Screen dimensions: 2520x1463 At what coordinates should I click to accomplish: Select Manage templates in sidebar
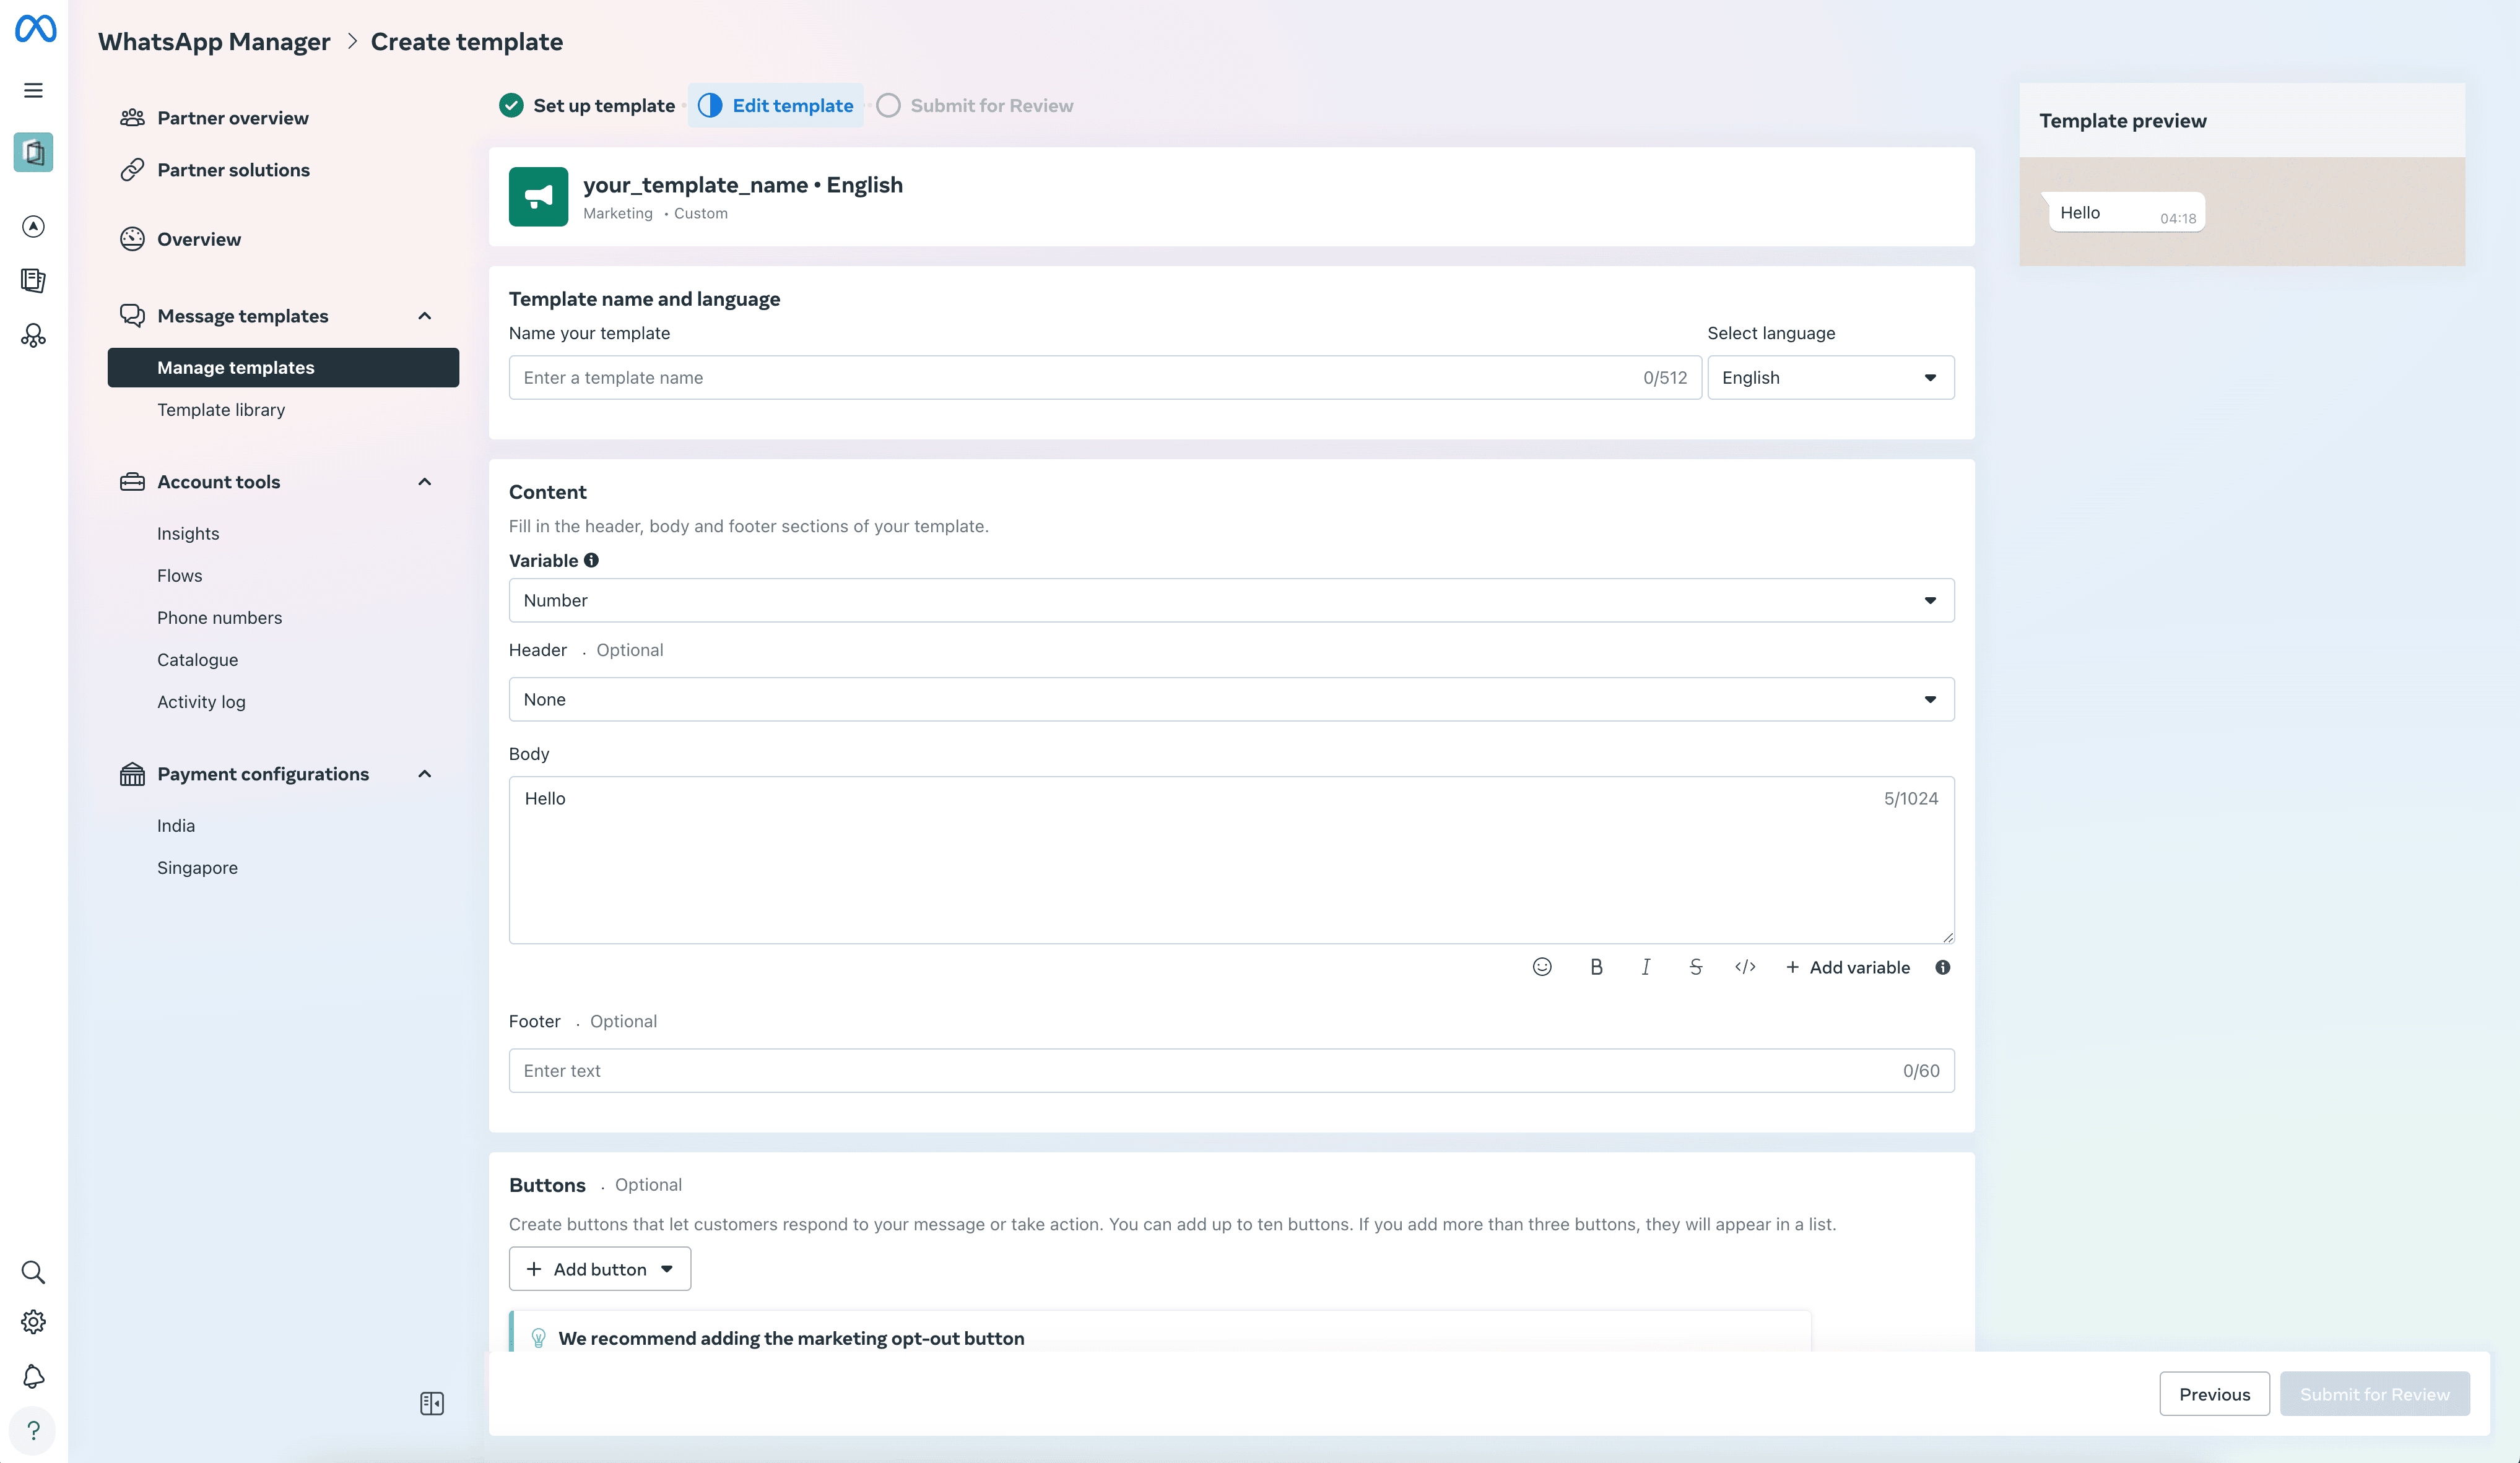pos(283,368)
